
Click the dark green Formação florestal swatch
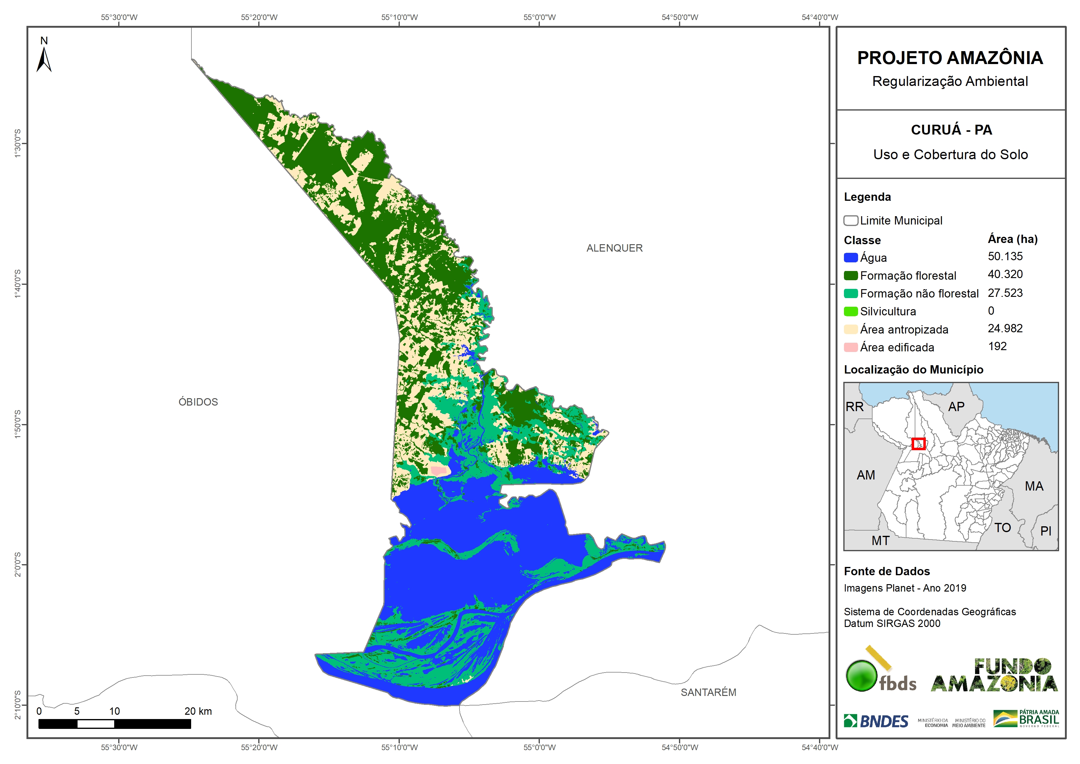coord(850,276)
